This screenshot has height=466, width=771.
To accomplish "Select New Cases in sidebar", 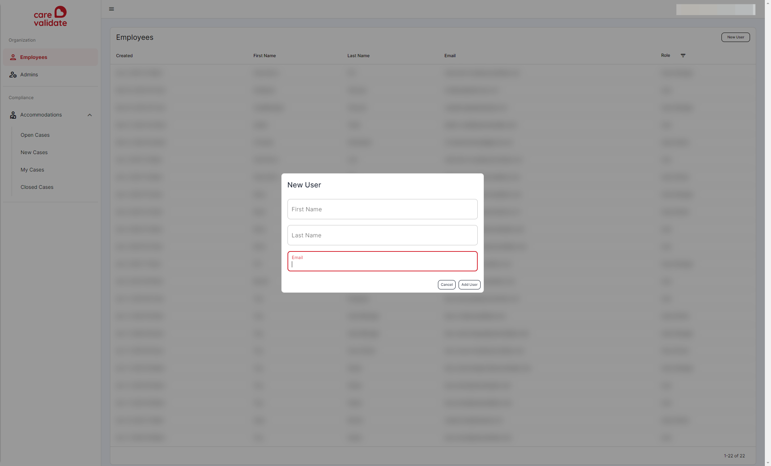I will pyautogui.click(x=34, y=152).
